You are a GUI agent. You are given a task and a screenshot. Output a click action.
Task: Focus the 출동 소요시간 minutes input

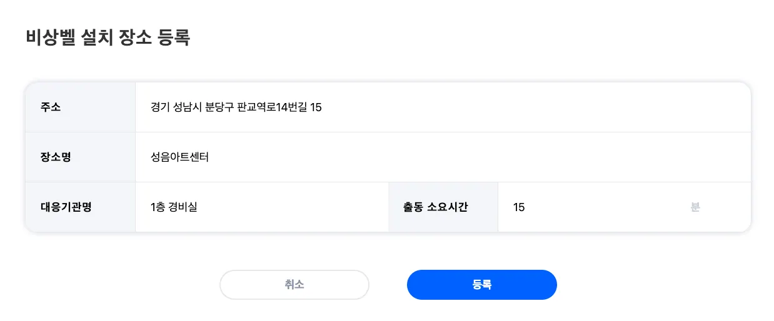[594, 207]
